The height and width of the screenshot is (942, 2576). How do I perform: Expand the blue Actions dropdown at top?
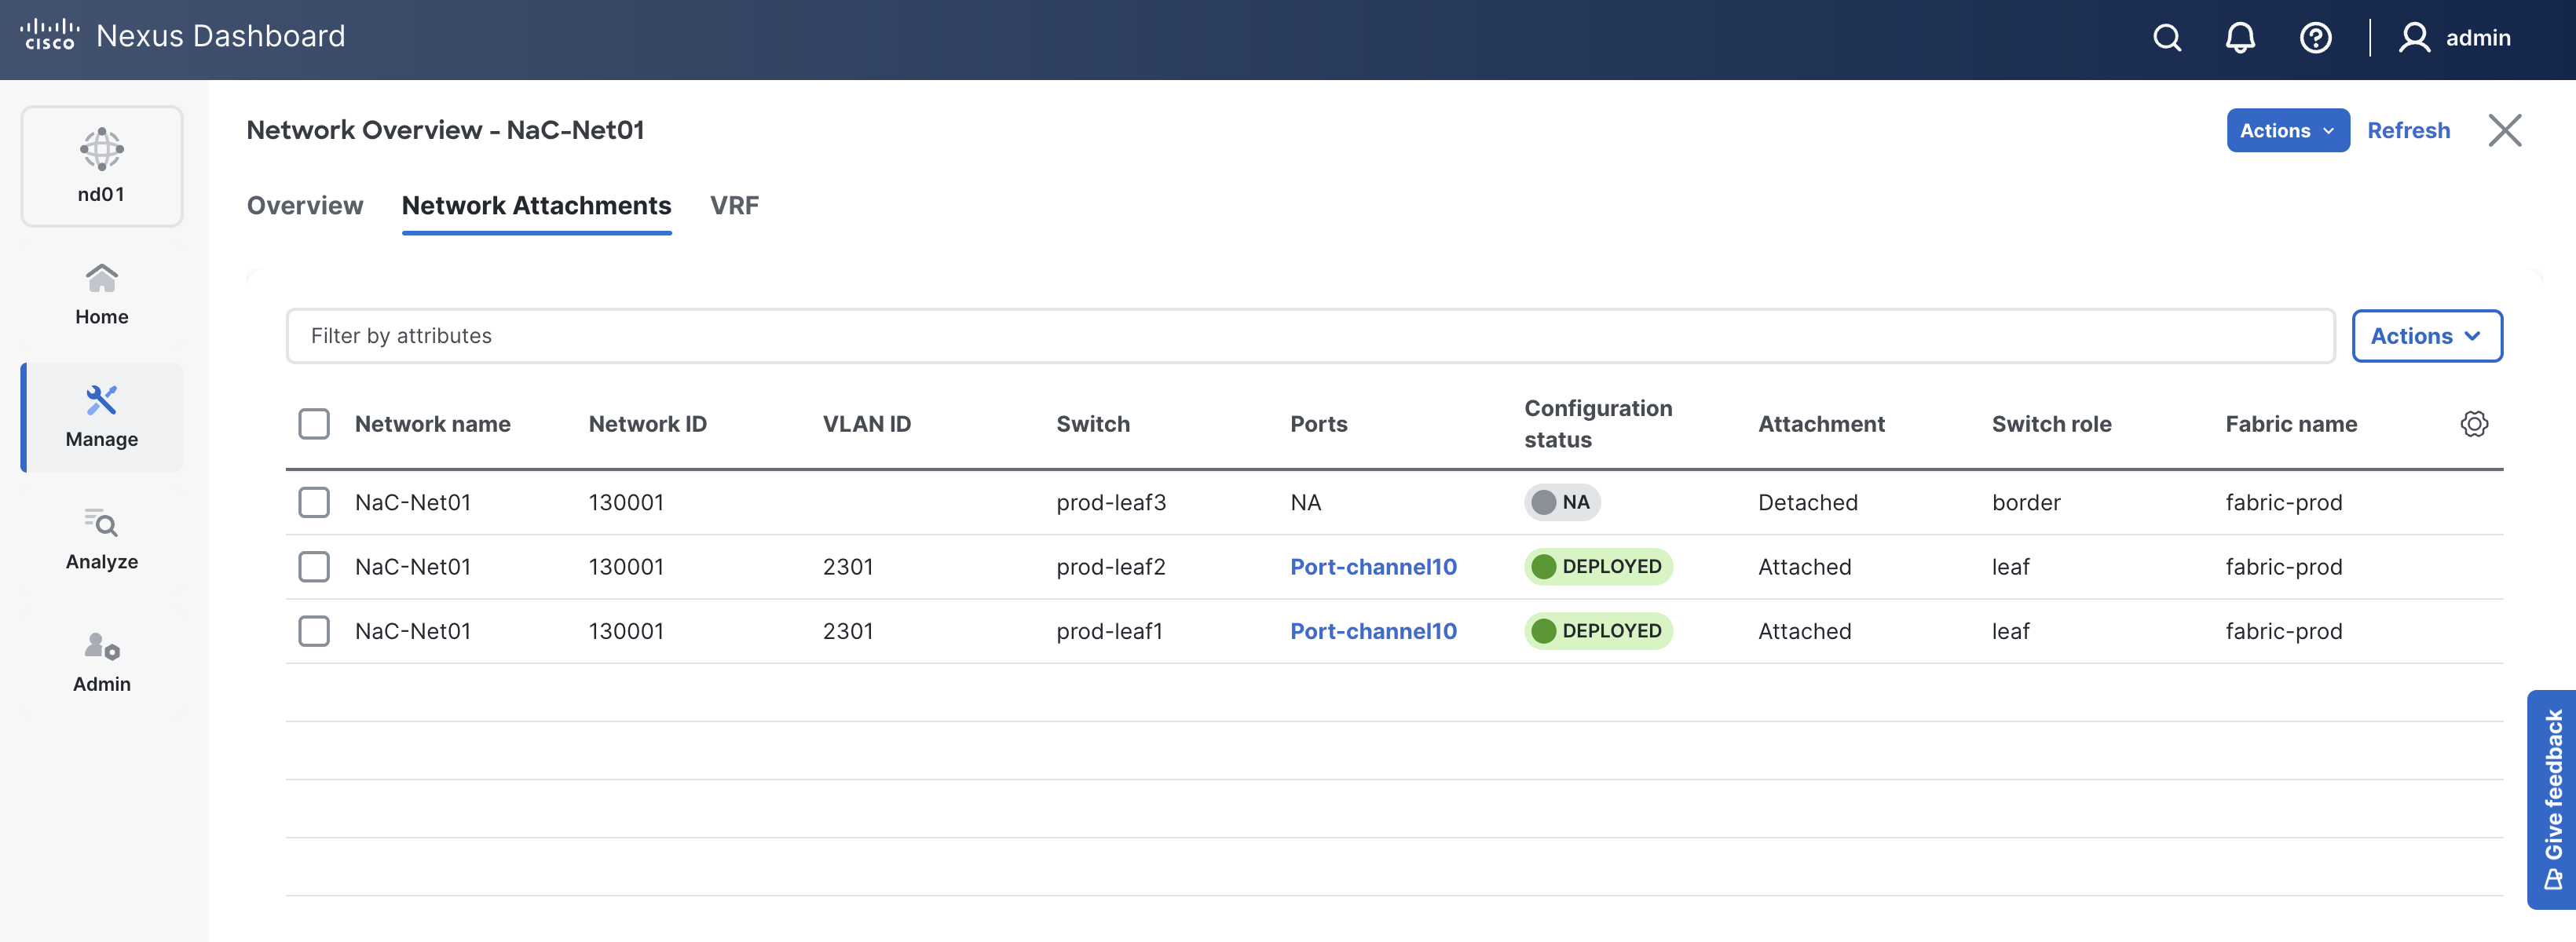pyautogui.click(x=2286, y=131)
